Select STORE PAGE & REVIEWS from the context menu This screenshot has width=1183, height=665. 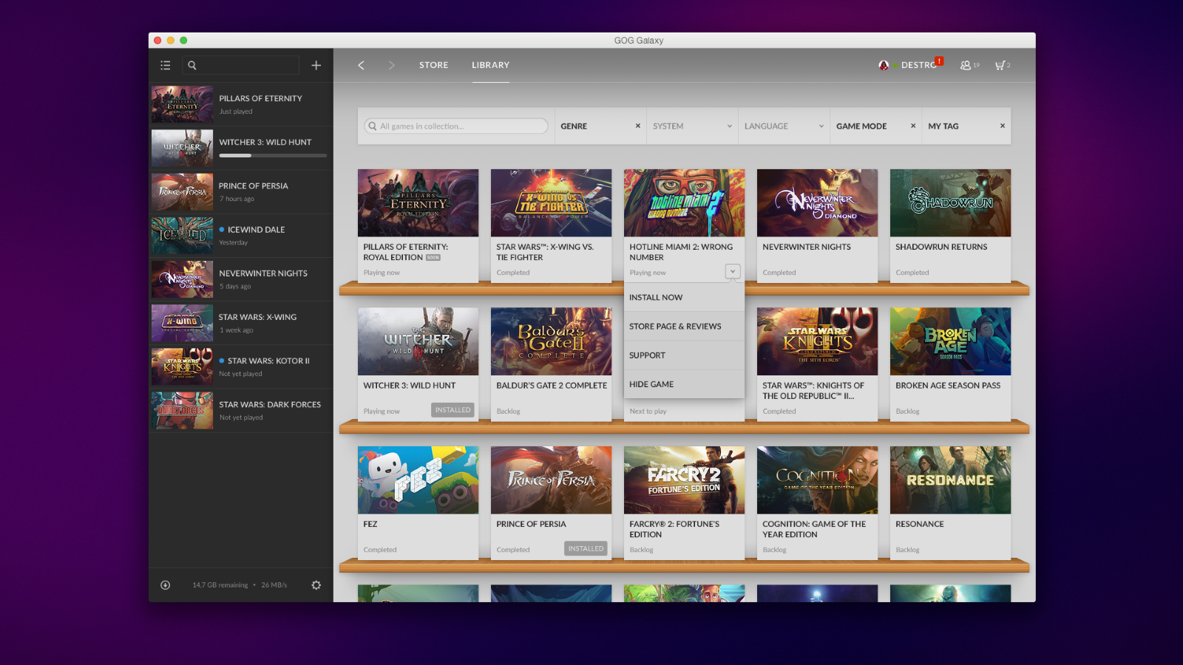click(675, 326)
